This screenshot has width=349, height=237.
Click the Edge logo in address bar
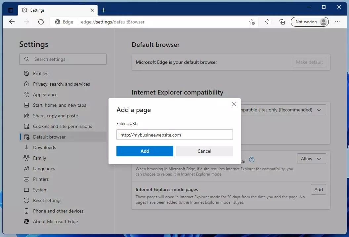[x=58, y=22]
